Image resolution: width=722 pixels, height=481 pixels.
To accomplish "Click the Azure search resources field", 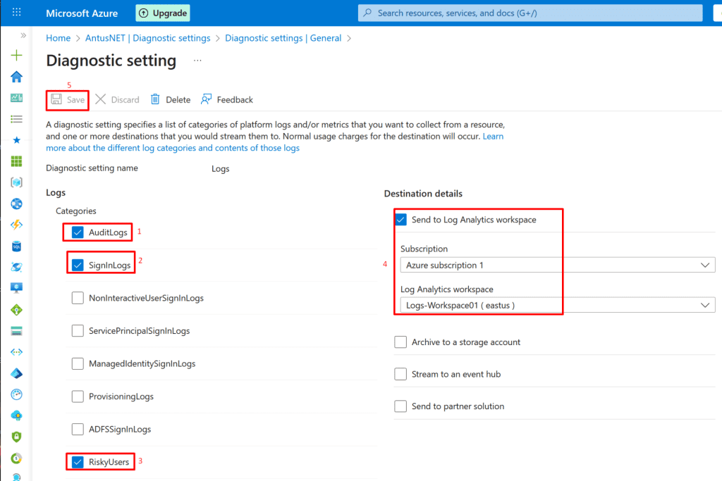I will (x=530, y=13).
